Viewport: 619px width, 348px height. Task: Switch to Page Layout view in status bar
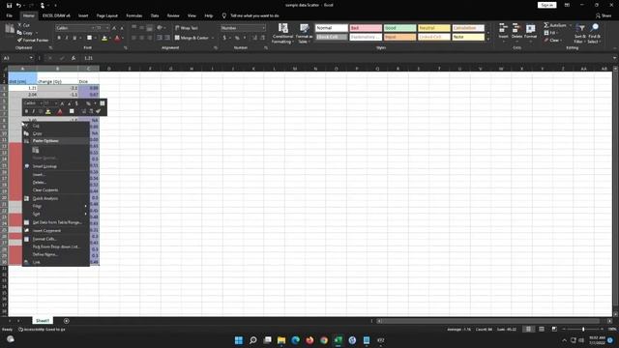(x=542, y=329)
